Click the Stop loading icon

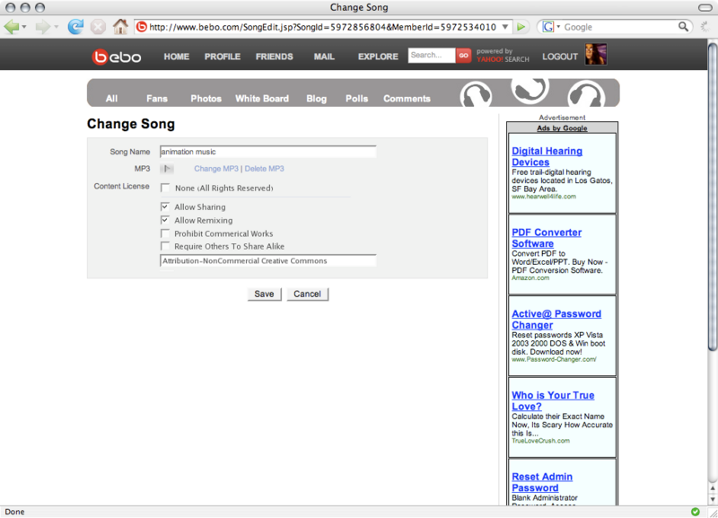(x=98, y=27)
